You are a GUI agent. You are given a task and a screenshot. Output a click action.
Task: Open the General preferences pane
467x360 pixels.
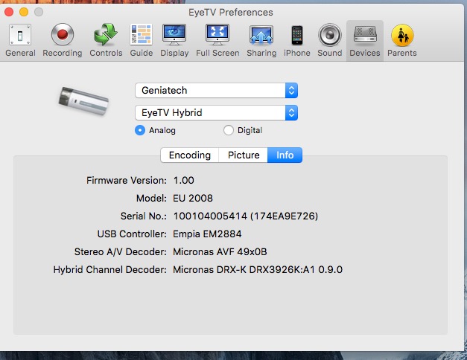click(20, 40)
